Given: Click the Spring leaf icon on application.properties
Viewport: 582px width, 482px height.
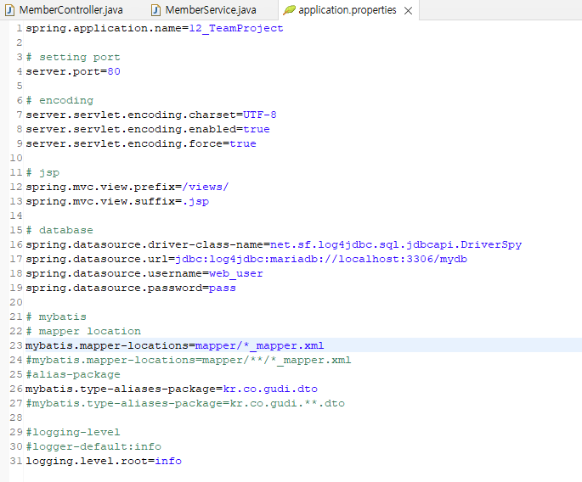Looking at the screenshot, I should (289, 10).
